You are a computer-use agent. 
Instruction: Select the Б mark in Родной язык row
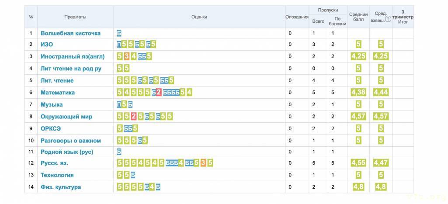(x=119, y=152)
